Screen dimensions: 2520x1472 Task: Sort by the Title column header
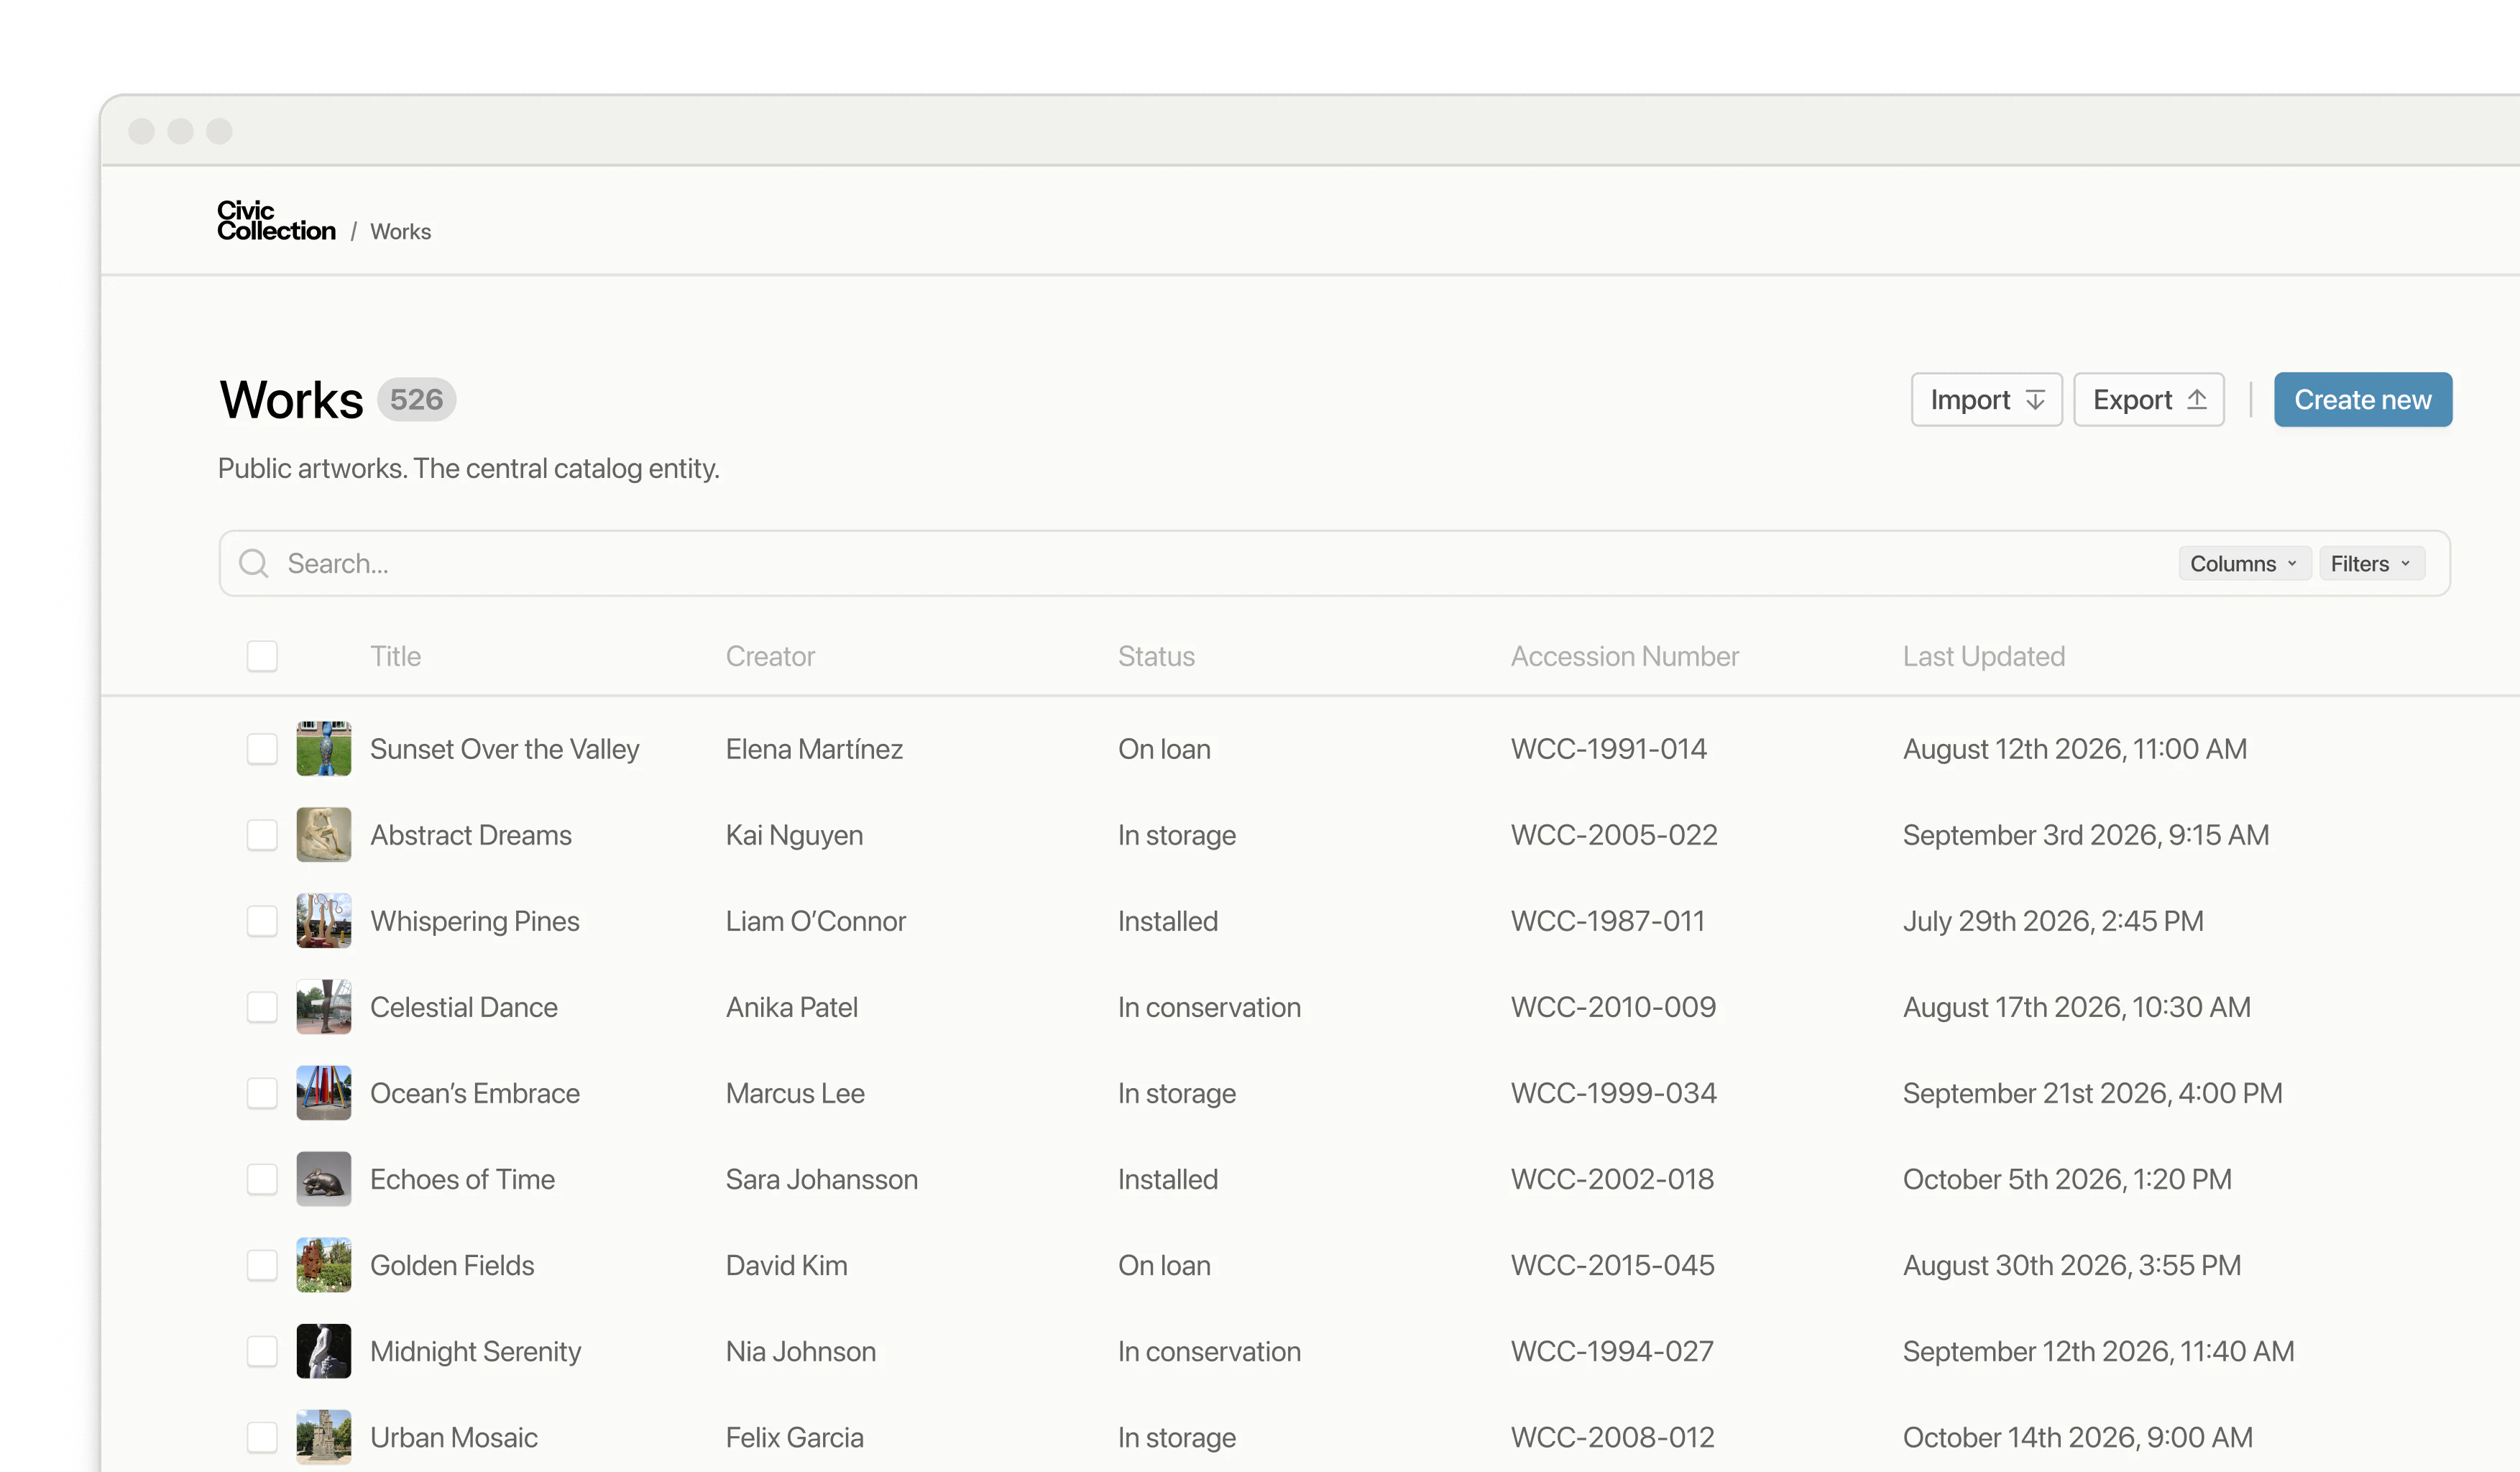tap(395, 656)
